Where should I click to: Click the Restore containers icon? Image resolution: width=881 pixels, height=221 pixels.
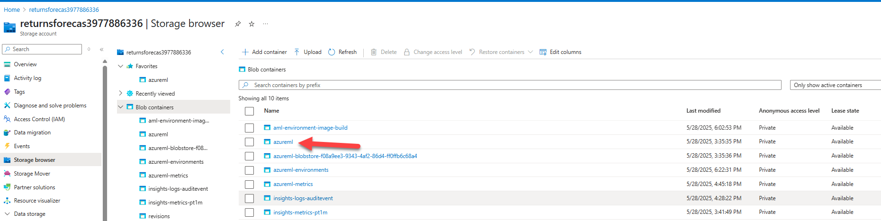pos(472,52)
